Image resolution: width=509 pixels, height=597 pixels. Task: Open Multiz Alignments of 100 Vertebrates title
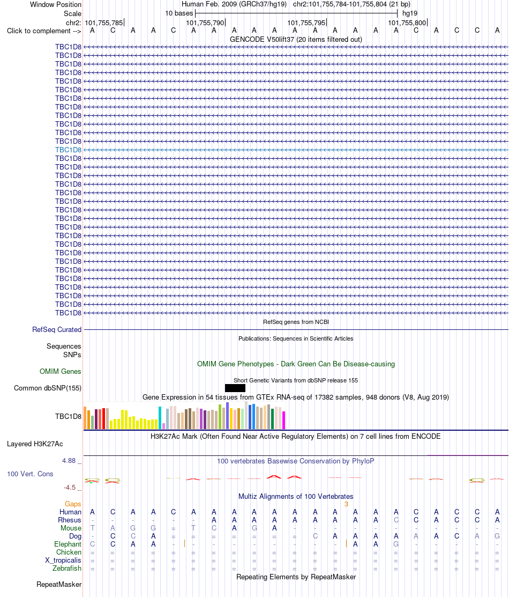coord(296,497)
